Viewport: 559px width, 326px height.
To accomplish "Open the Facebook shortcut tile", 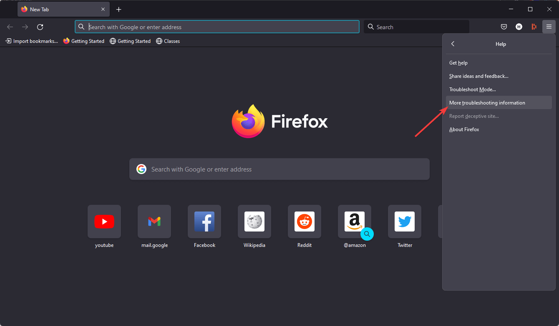I will pyautogui.click(x=204, y=221).
